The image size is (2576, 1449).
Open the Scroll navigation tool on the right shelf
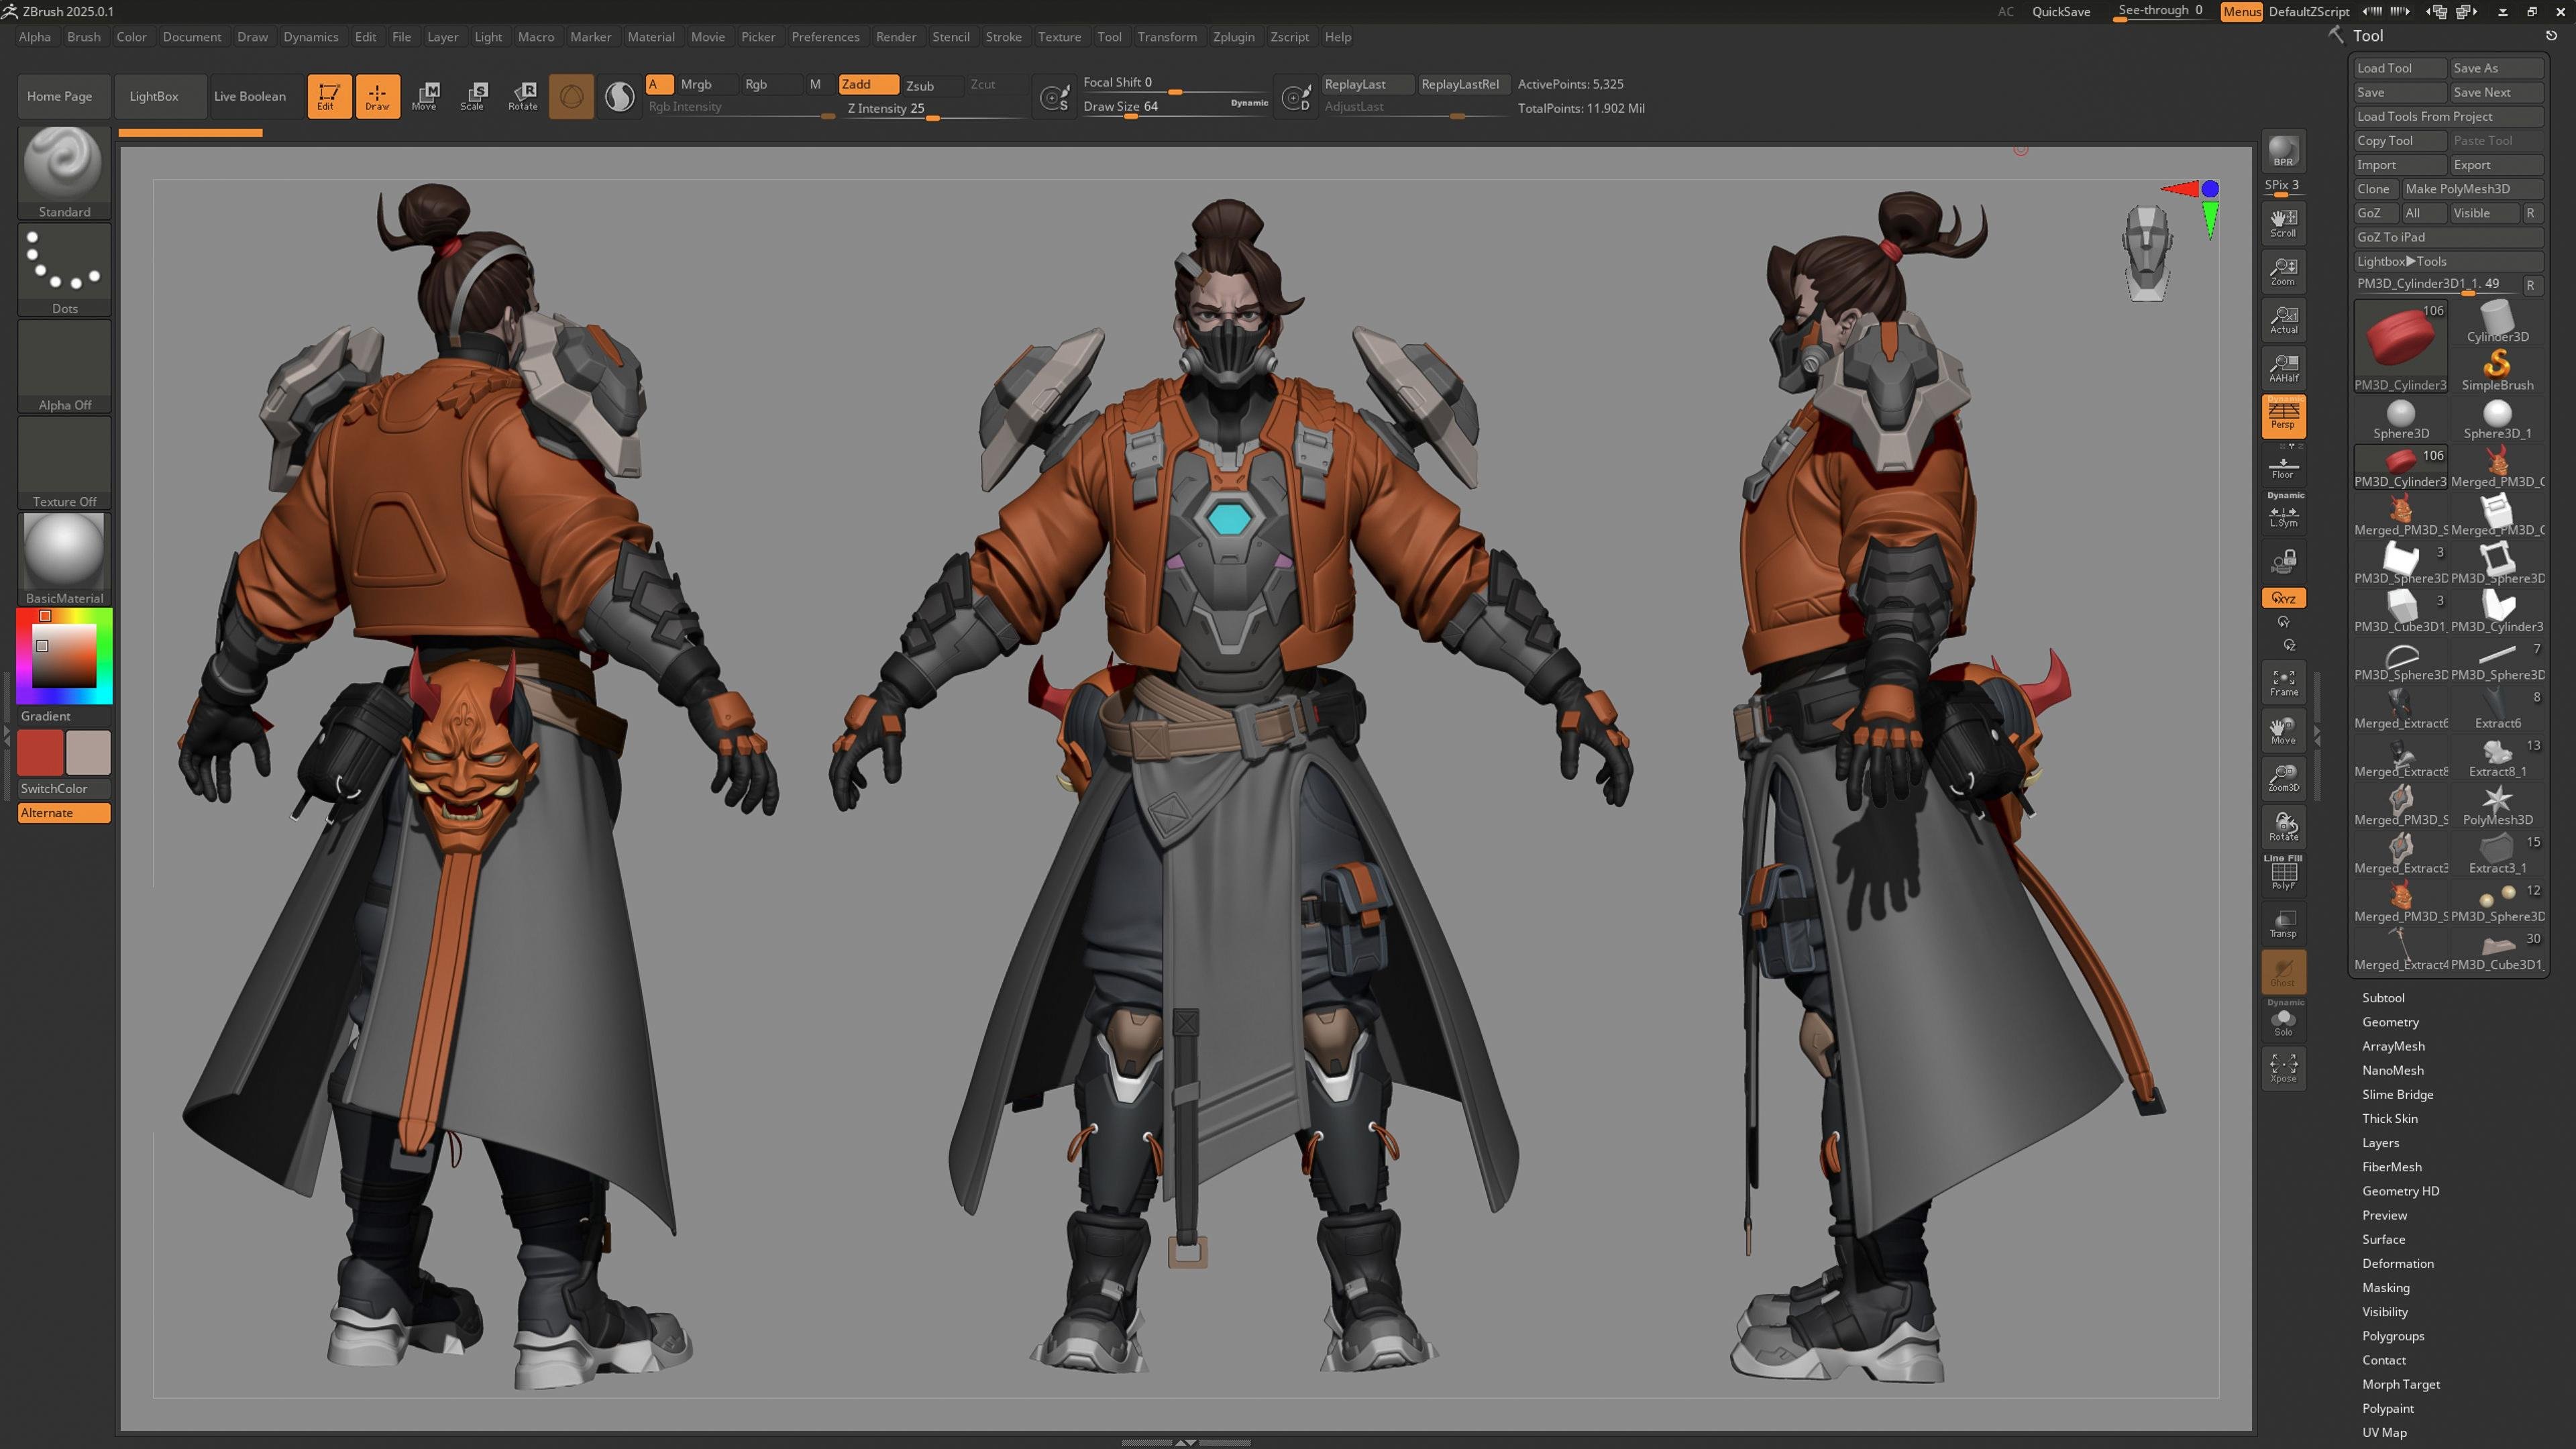pos(2284,222)
